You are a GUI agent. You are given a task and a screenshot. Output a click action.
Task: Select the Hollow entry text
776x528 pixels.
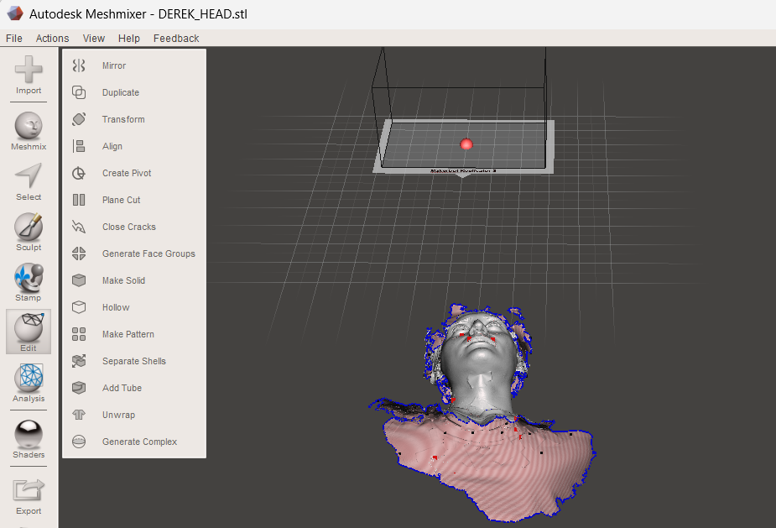click(116, 307)
